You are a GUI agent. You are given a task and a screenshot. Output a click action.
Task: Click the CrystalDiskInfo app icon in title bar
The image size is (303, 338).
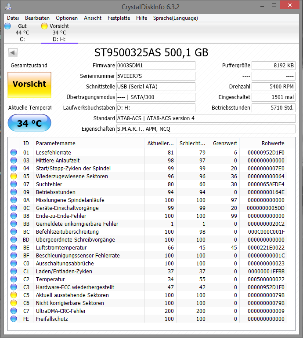8,7
